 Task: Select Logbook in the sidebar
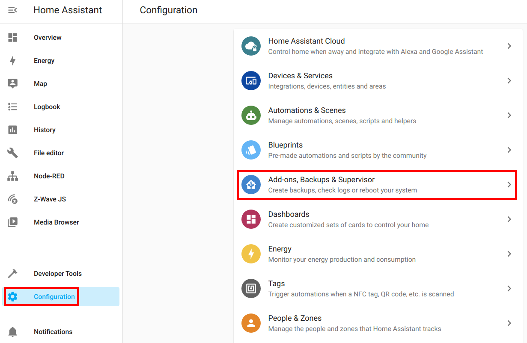pyautogui.click(x=61, y=107)
